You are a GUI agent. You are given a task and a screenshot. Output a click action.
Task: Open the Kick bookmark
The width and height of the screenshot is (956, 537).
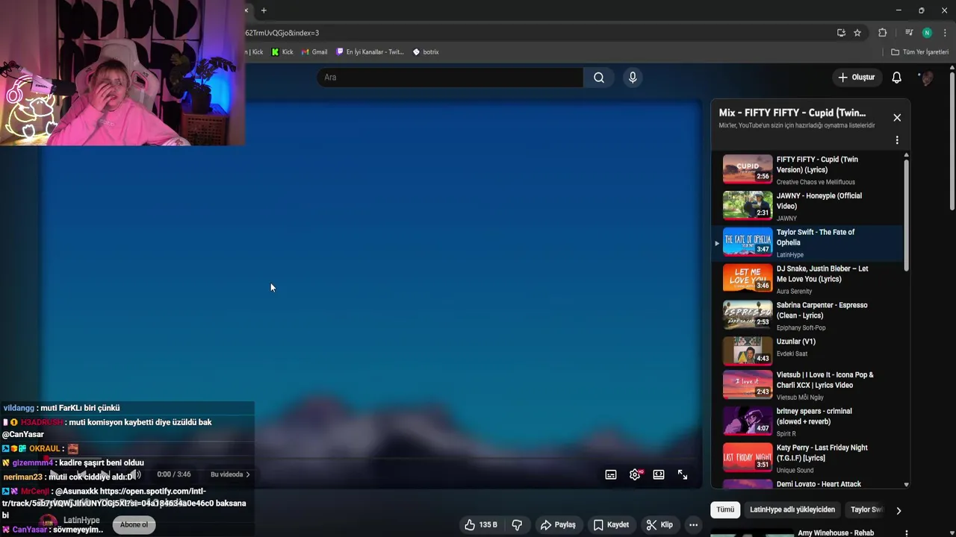tap(282, 52)
